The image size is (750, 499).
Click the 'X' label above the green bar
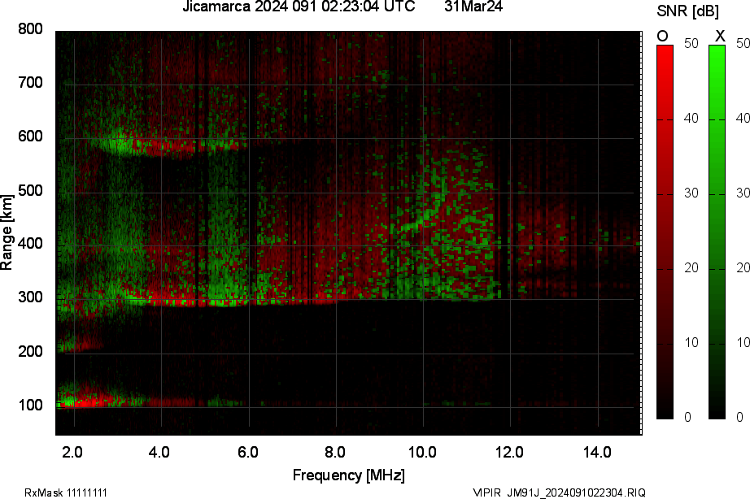(x=719, y=36)
